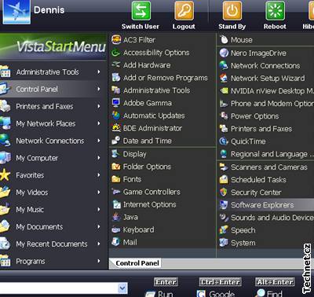
Task: Open Add or Remove Programs icon
Action: point(116,78)
